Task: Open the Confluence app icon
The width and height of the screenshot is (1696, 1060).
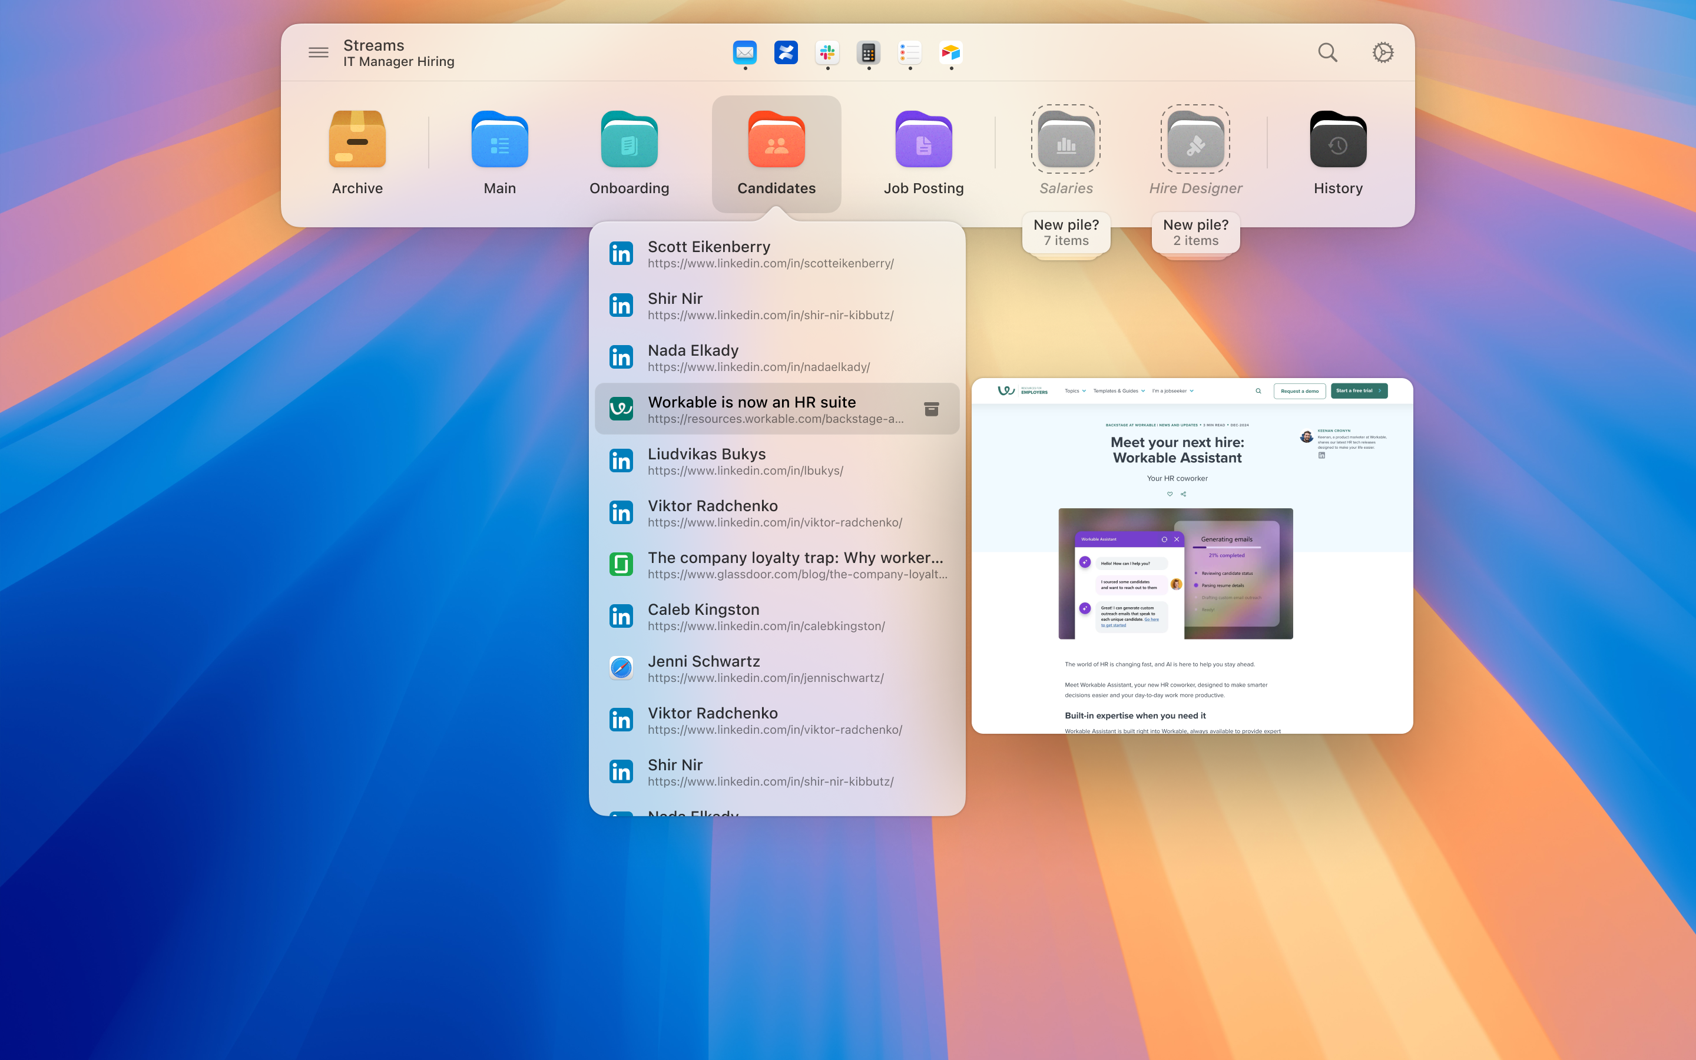Action: 786,52
